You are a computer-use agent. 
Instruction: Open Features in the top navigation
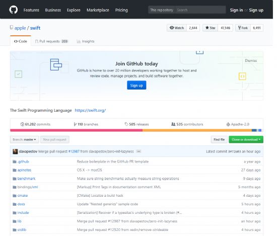coord(31,10)
